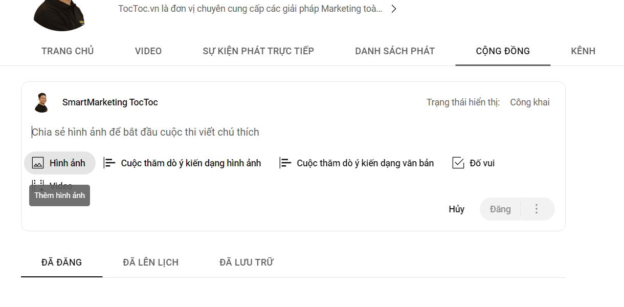Open the KÊNH tab
The width and height of the screenshot is (624, 307).
click(583, 51)
